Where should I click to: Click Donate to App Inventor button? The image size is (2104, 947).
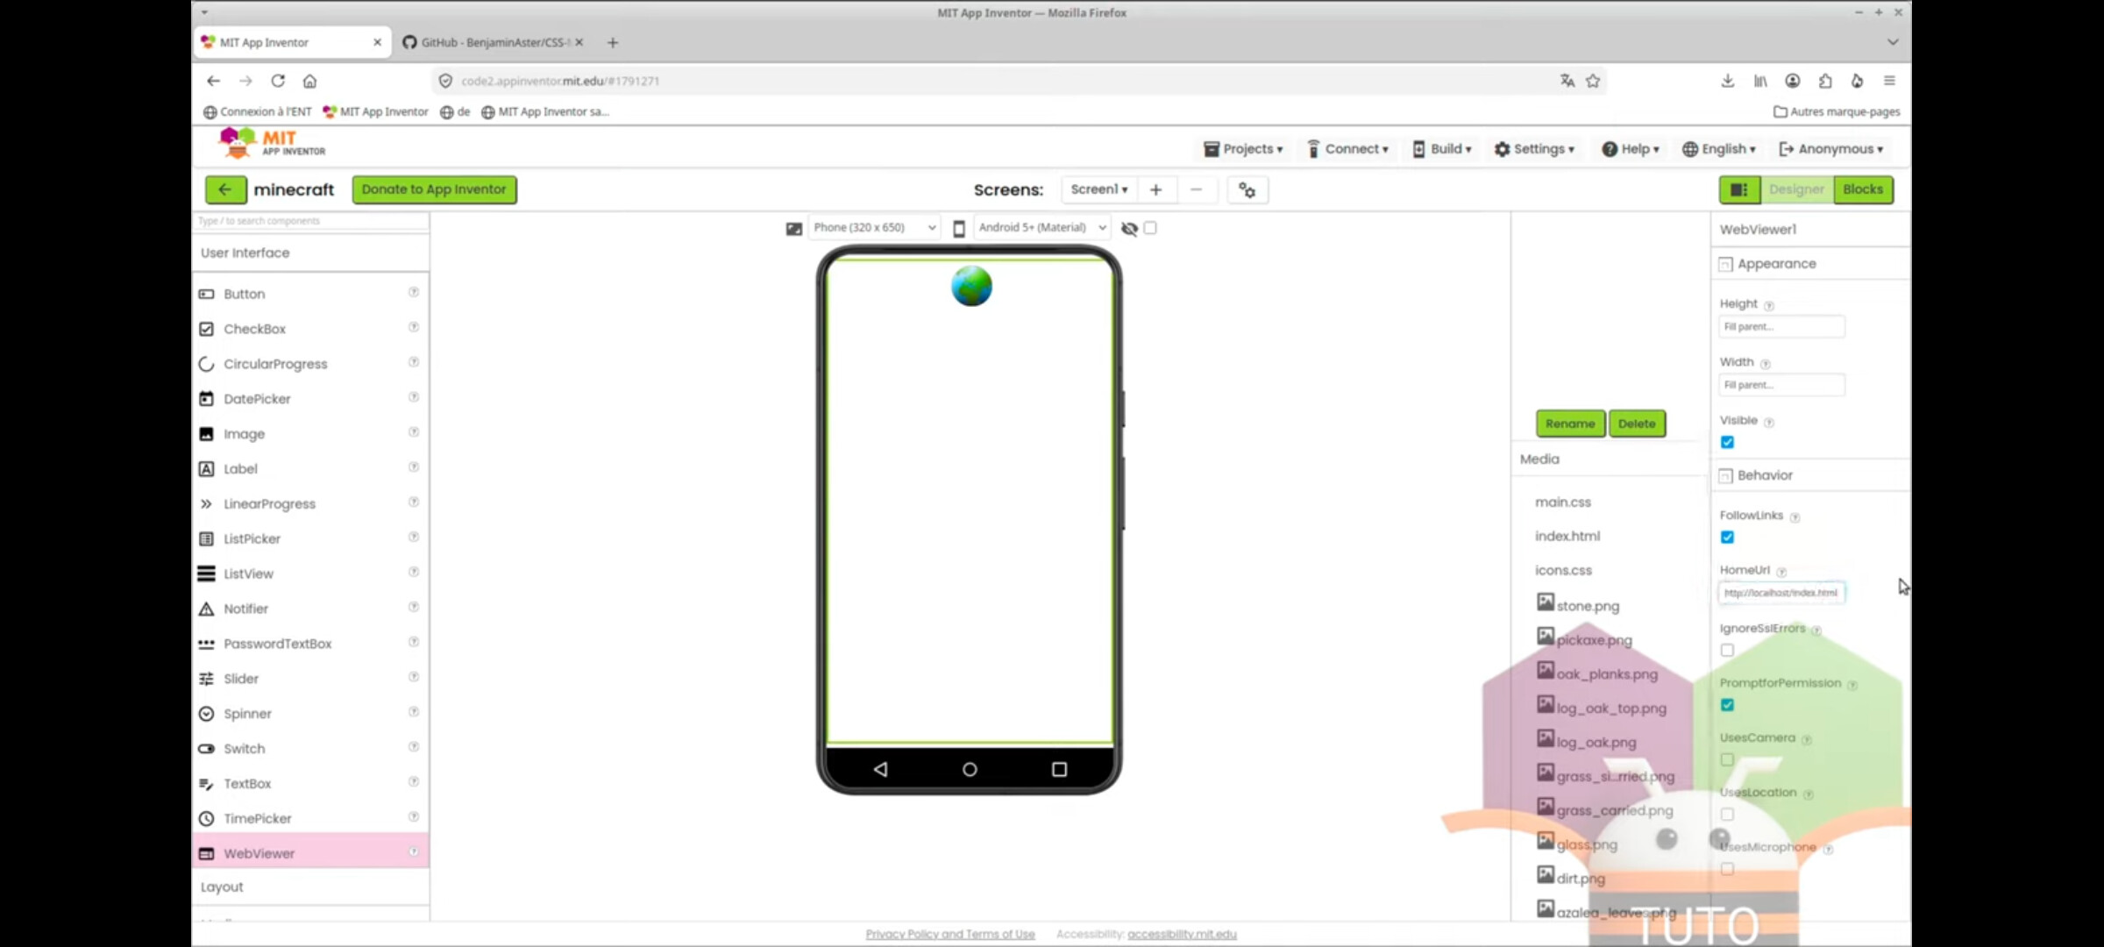pos(434,189)
